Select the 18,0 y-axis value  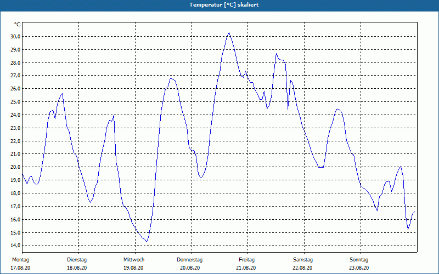(x=15, y=193)
